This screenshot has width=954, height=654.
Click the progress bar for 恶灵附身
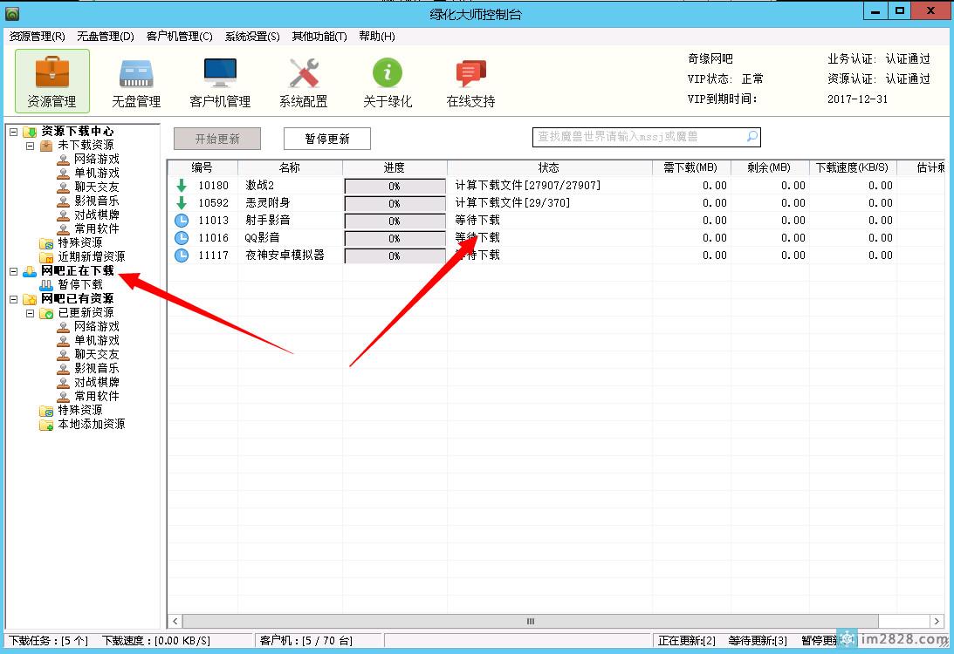395,203
